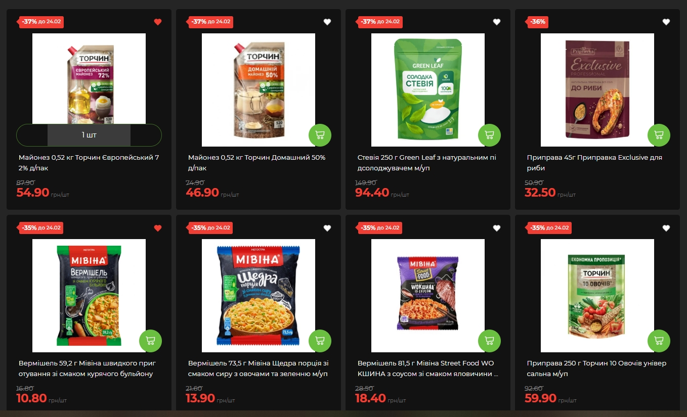
Task: Add Торчин 10 Овочів seasoning to cart
Action: pos(659,341)
